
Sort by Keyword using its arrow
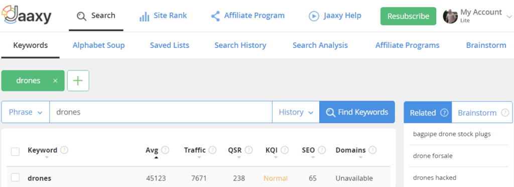click(x=47, y=157)
